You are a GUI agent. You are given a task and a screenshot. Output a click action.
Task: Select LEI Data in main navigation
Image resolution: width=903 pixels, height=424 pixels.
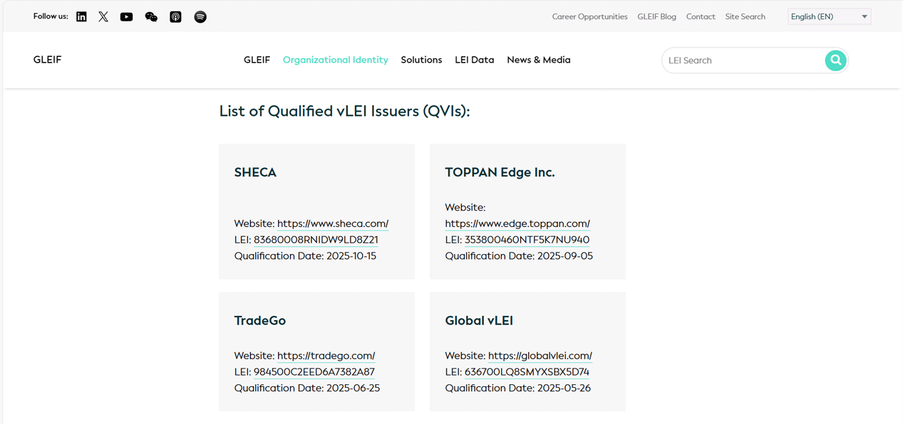coord(474,60)
